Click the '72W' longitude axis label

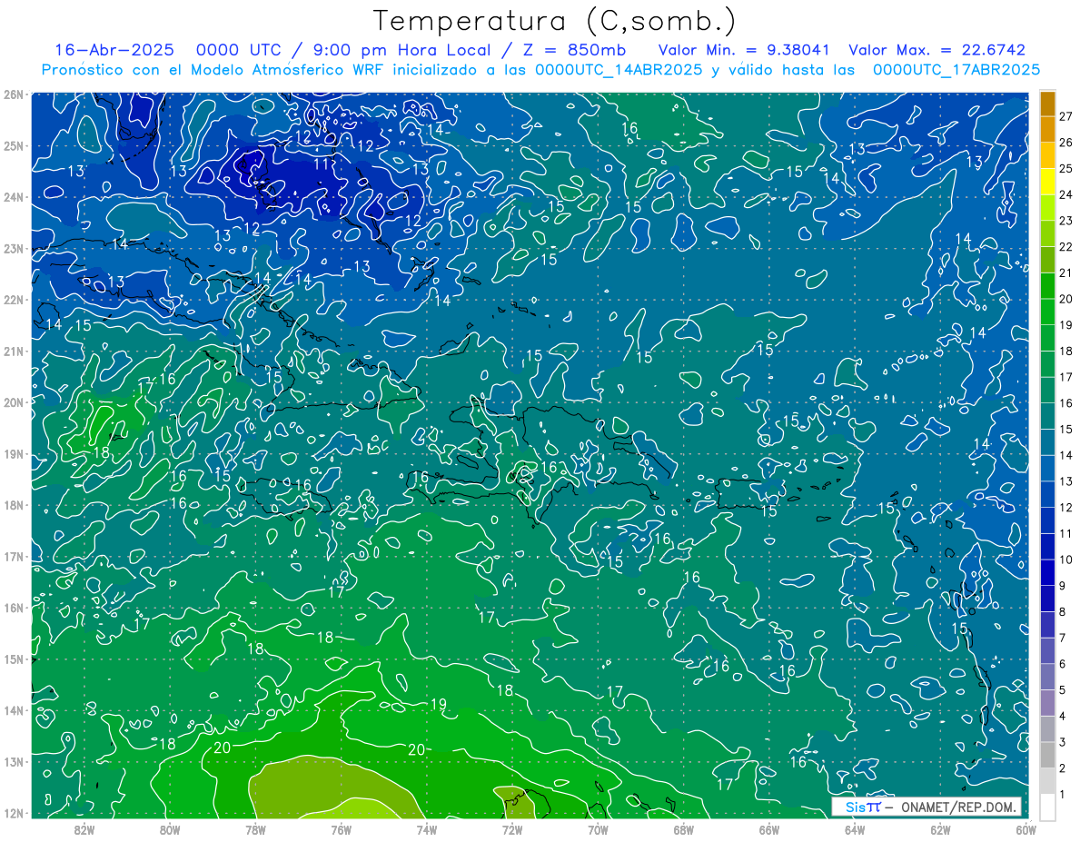point(512,829)
